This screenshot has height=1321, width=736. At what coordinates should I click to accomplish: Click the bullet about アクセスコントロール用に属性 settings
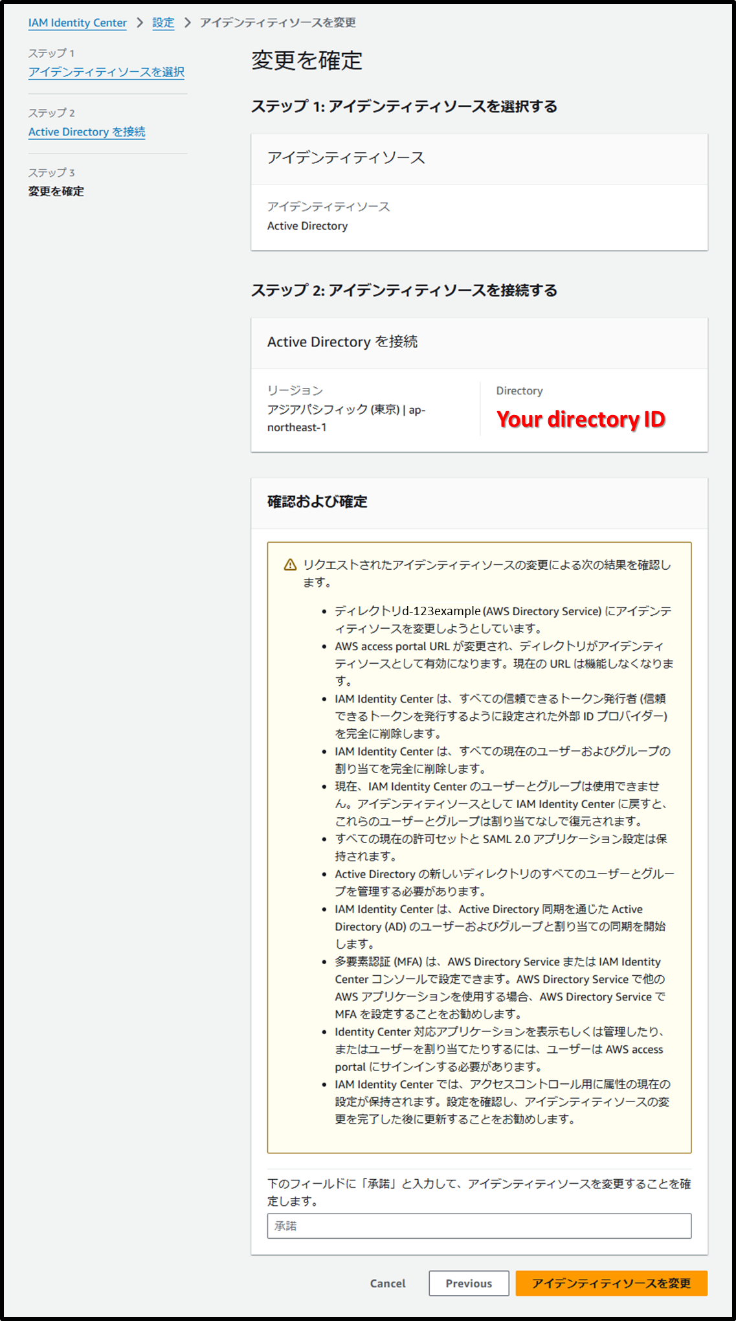coord(502,1101)
